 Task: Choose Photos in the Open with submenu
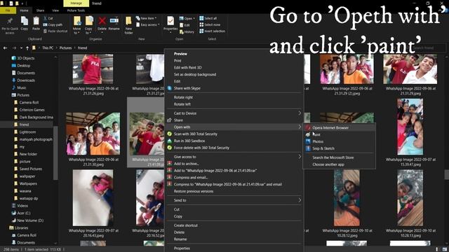click(339, 141)
